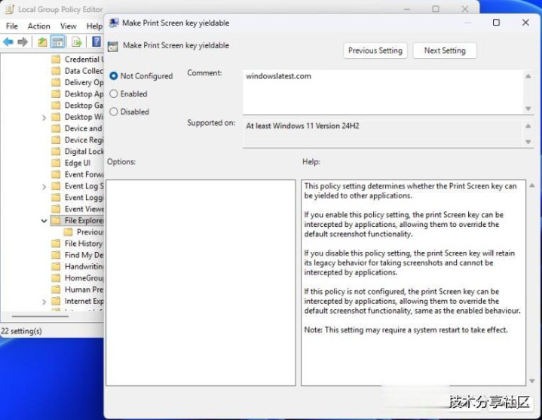Click the policy setting icon below the title
Viewport: 542px width, 420px height.
112,46
